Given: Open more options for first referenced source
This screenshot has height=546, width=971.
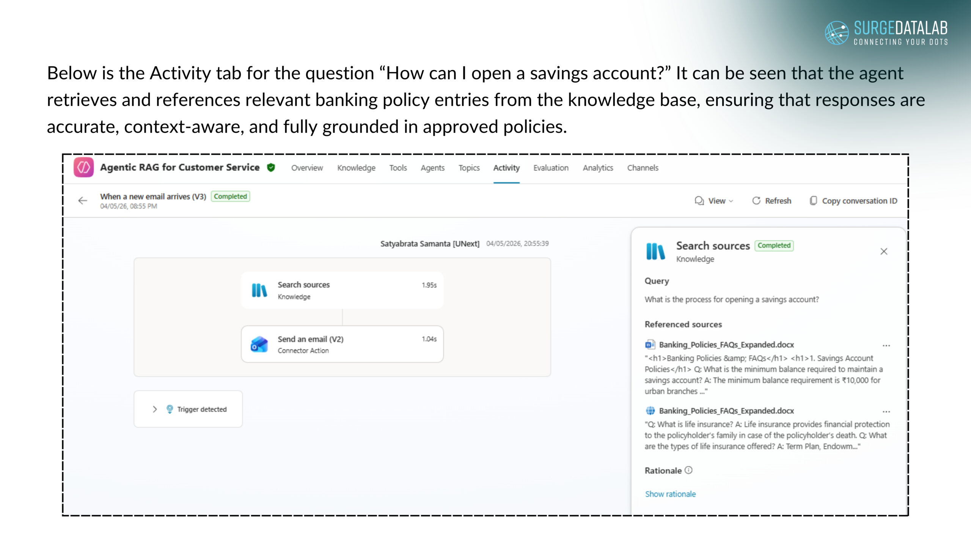Looking at the screenshot, I should (x=886, y=345).
